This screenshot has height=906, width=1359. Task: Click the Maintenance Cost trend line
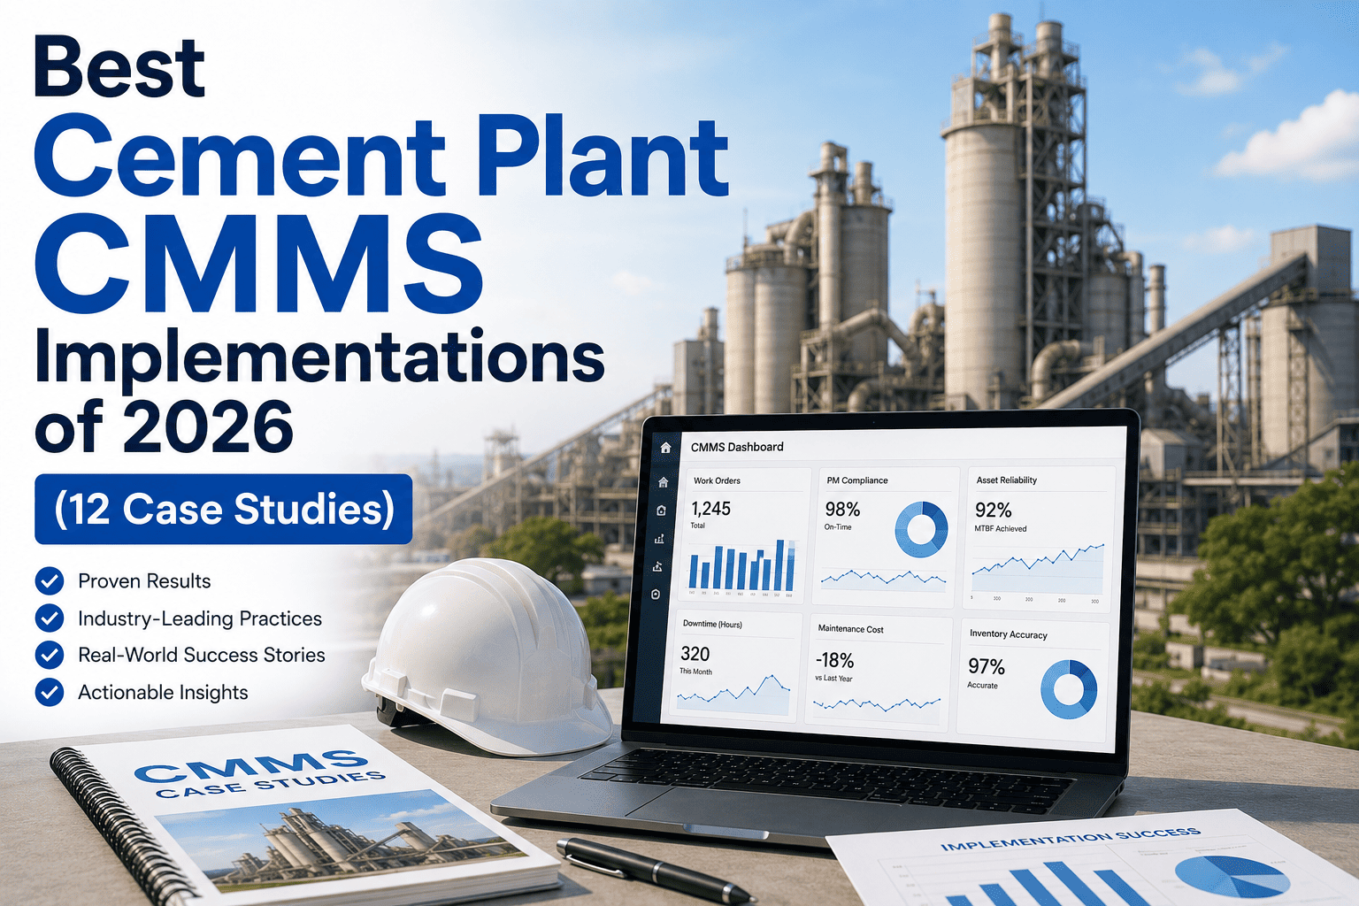coord(876,705)
